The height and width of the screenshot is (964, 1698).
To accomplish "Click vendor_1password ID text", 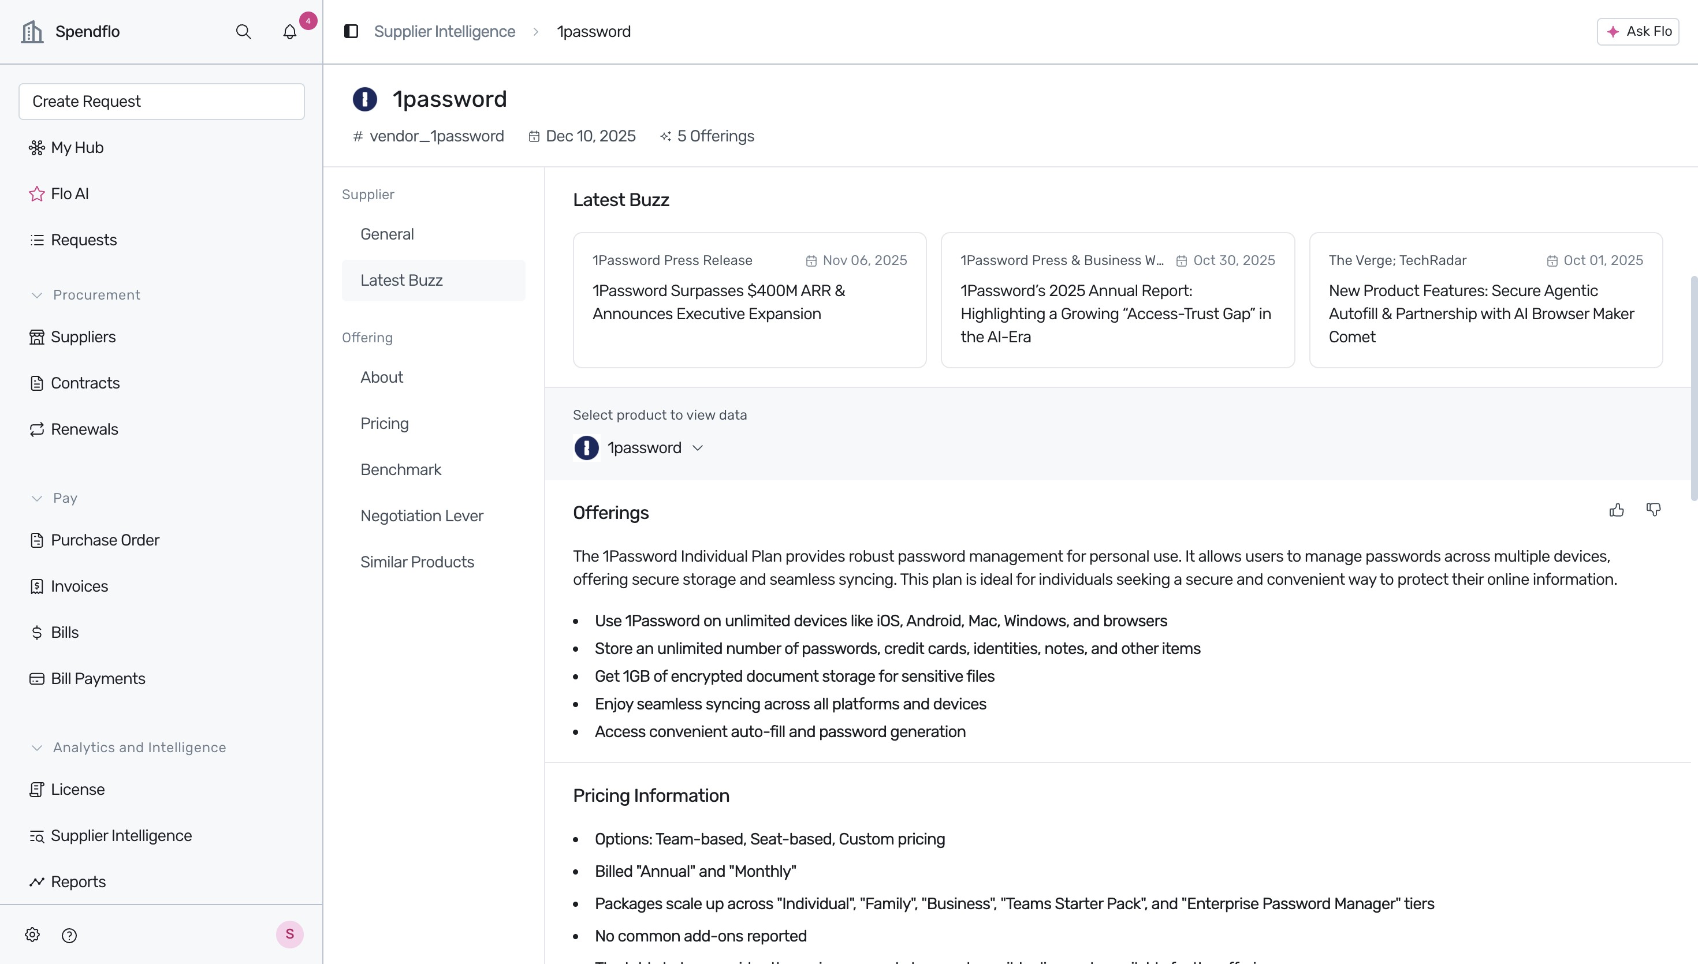I will point(437,136).
